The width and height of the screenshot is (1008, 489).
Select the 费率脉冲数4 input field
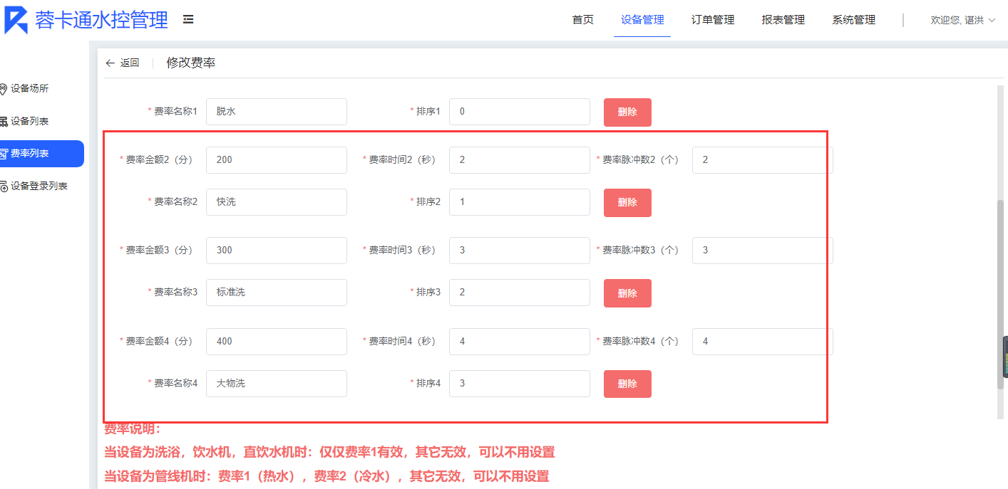pyautogui.click(x=761, y=342)
